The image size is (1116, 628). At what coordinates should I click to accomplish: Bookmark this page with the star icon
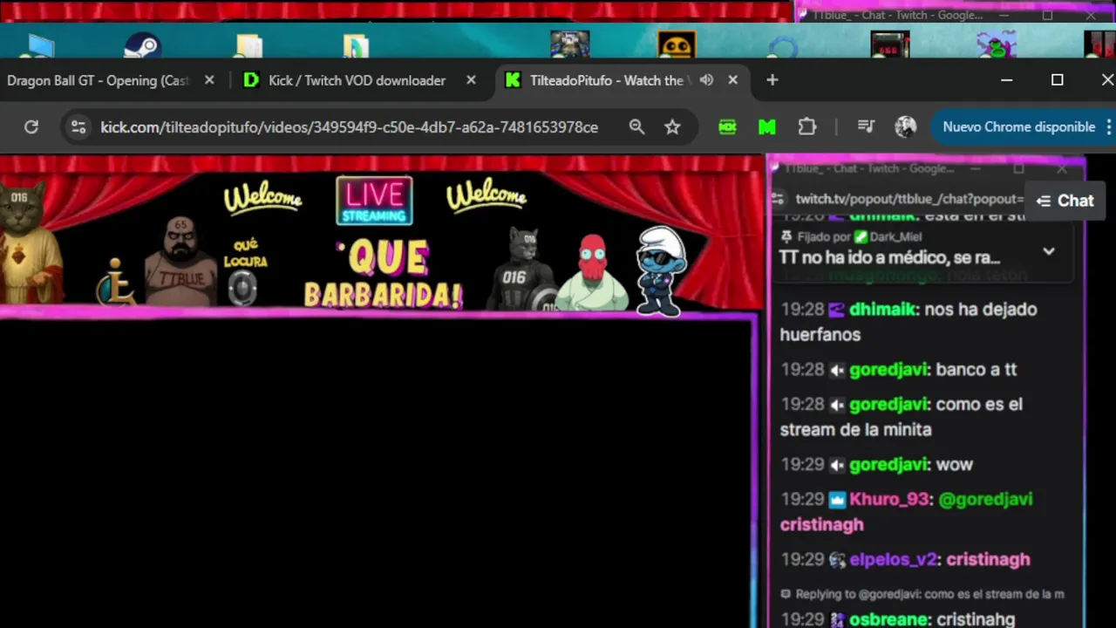click(x=672, y=127)
